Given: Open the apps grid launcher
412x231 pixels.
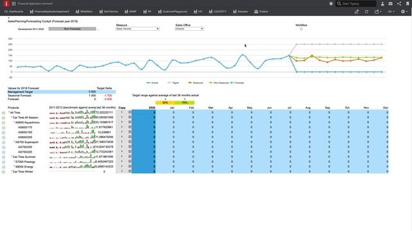Looking at the screenshot, I should click(14, 4).
